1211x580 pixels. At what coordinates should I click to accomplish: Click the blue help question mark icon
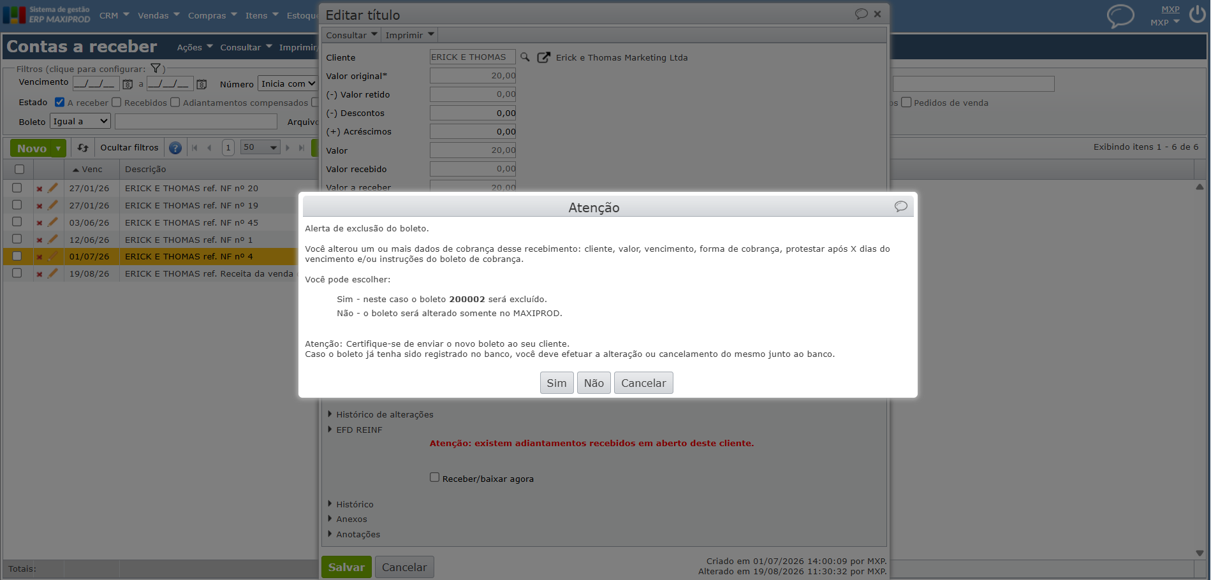[x=175, y=148]
